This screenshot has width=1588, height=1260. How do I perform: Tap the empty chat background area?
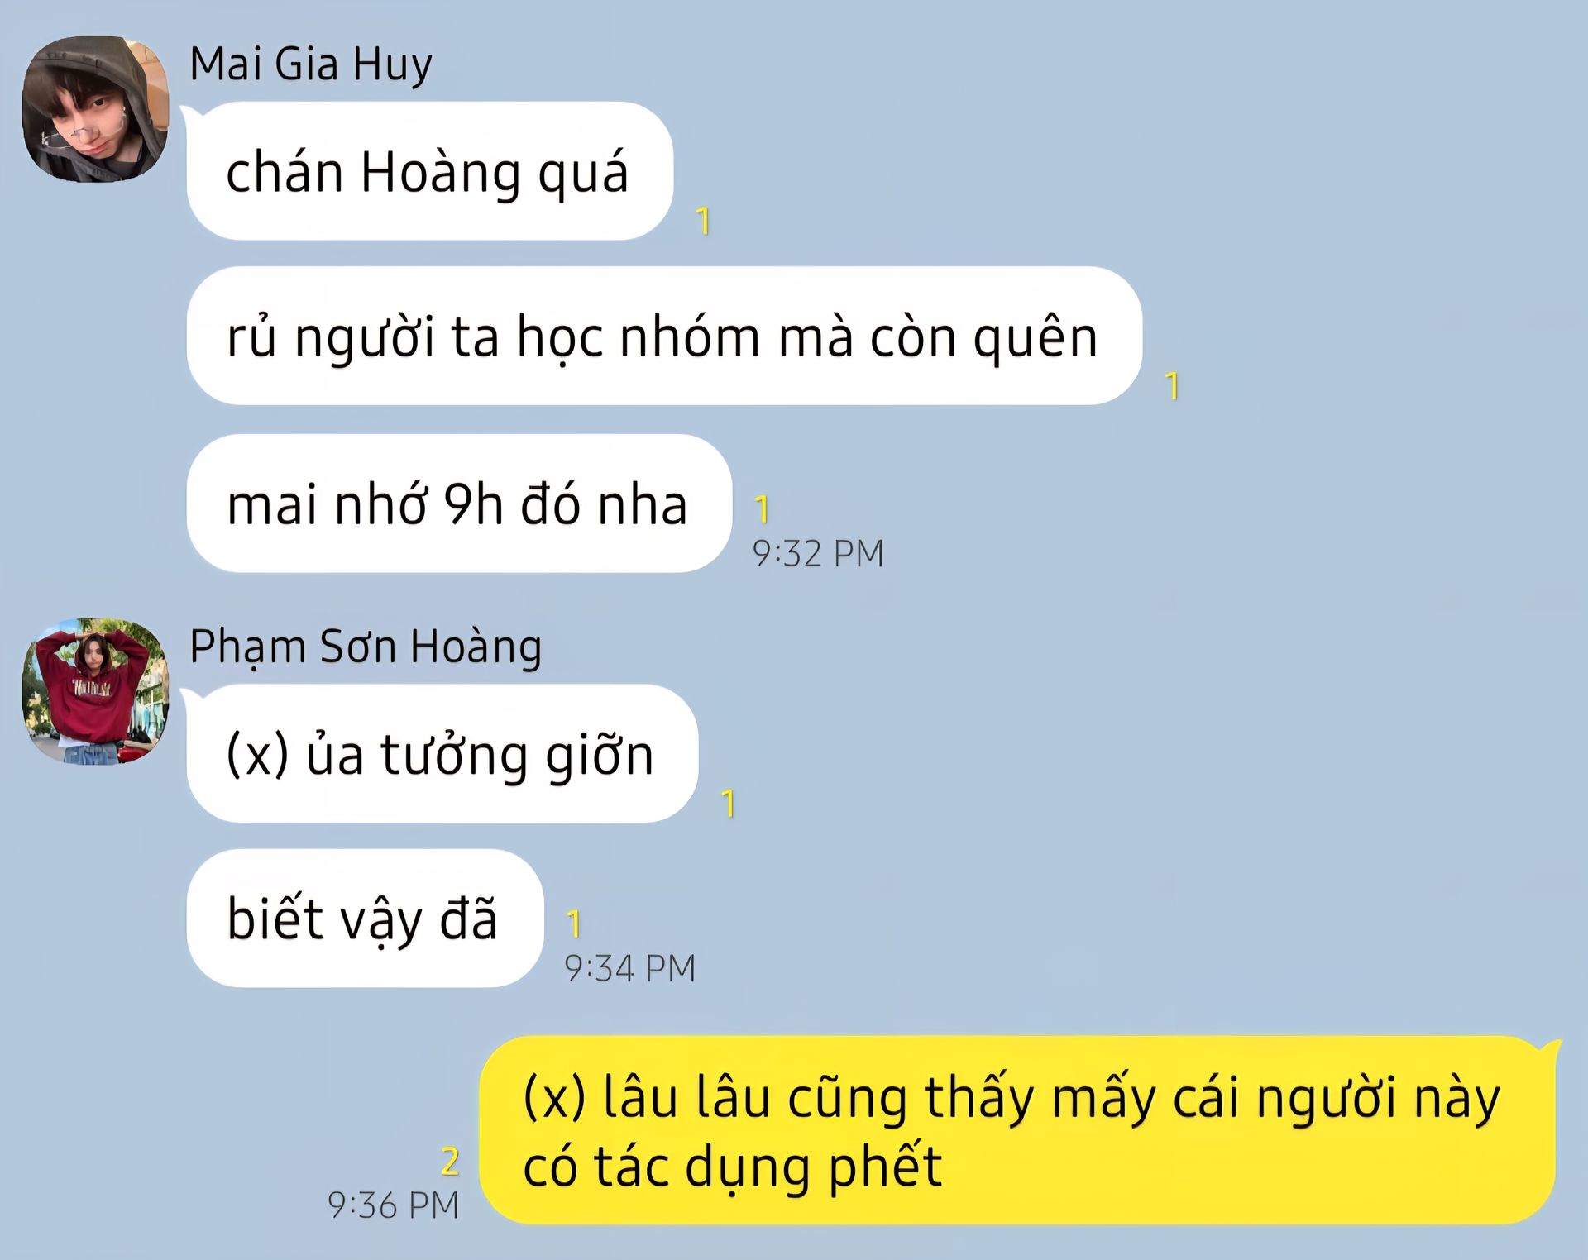pos(1241,744)
